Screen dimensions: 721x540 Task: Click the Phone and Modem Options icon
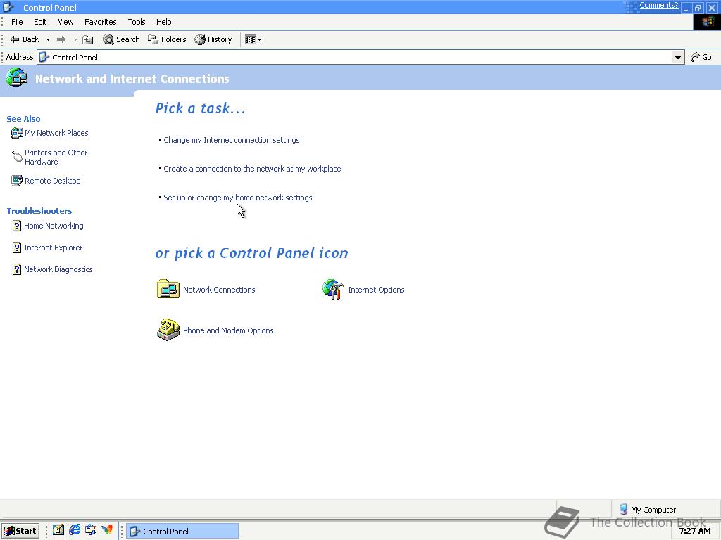click(x=168, y=330)
